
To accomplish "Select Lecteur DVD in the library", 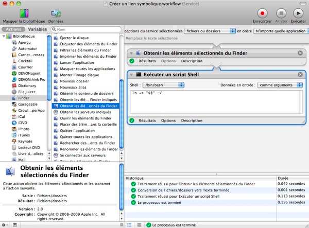I will tap(29, 148).
